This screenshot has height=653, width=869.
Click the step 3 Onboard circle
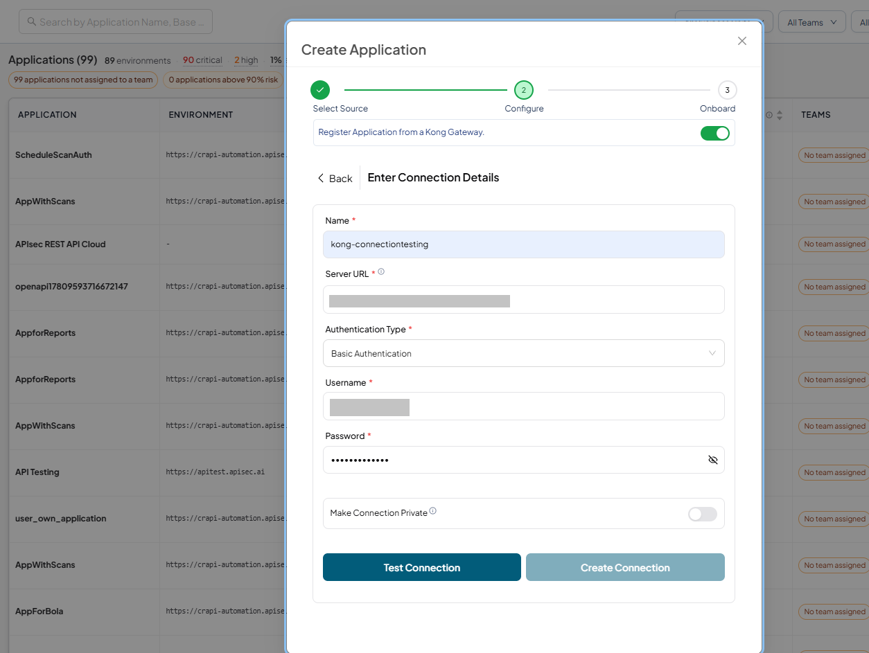click(727, 90)
